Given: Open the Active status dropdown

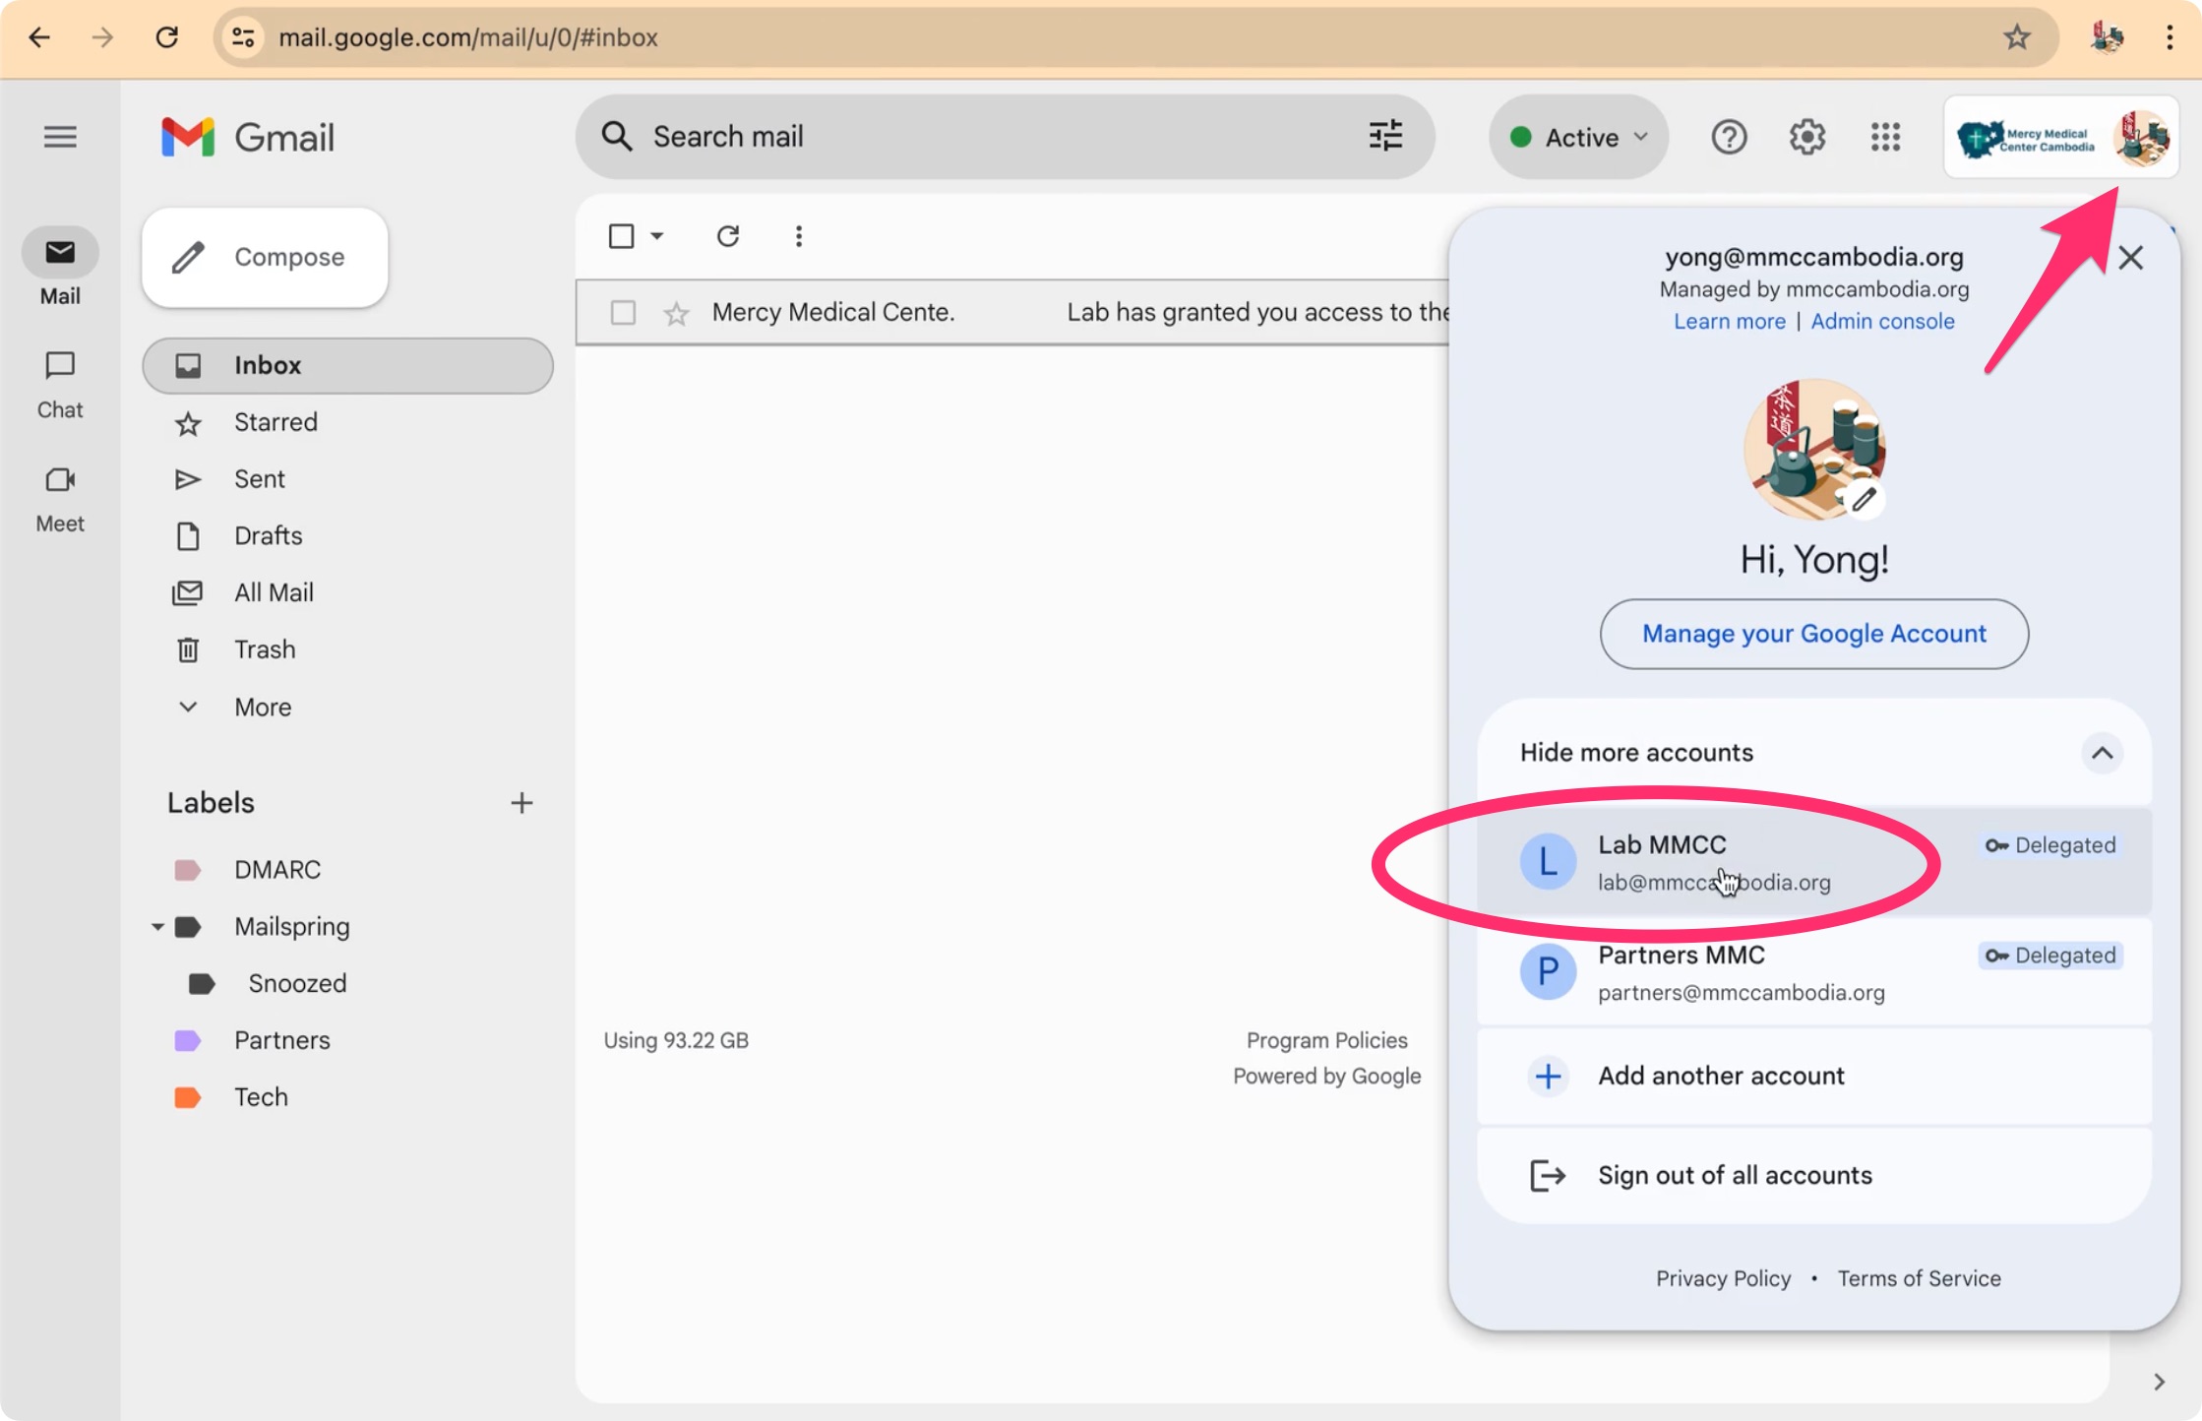Looking at the screenshot, I should click(1578, 137).
